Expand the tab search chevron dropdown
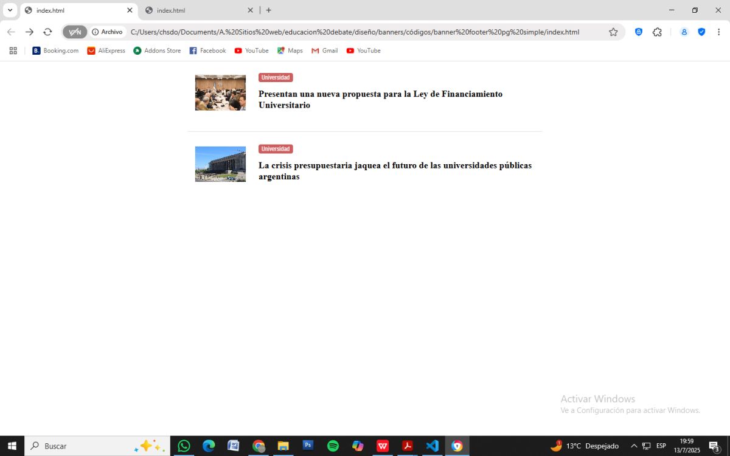This screenshot has height=456, width=730. [10, 10]
